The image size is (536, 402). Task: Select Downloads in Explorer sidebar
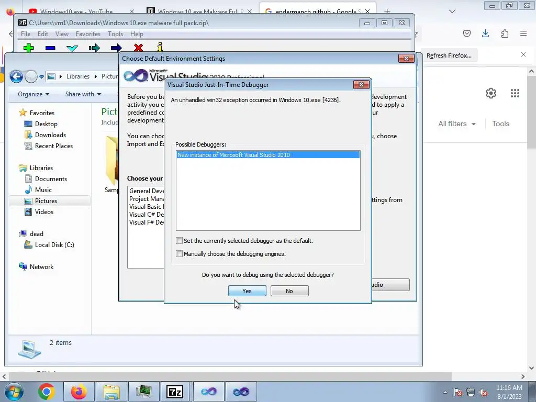click(50, 135)
